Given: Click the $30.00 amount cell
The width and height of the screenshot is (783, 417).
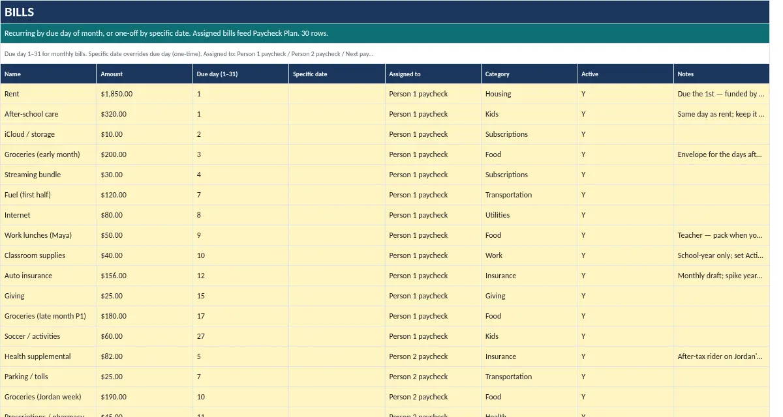Looking at the screenshot, I should click(144, 175).
